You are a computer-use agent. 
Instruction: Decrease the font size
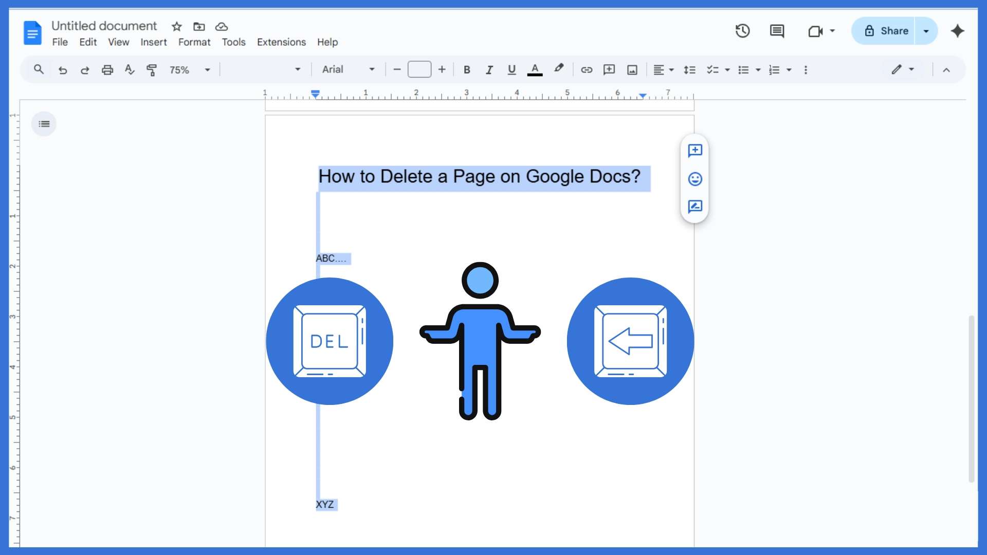[x=397, y=70]
